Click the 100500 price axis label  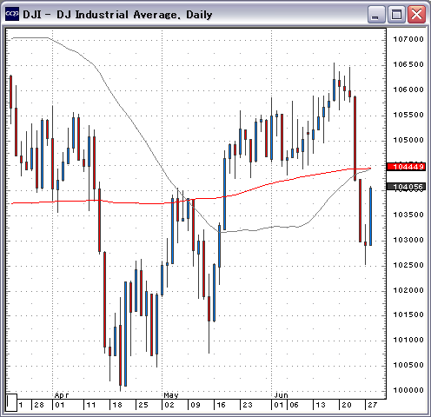coord(408,365)
